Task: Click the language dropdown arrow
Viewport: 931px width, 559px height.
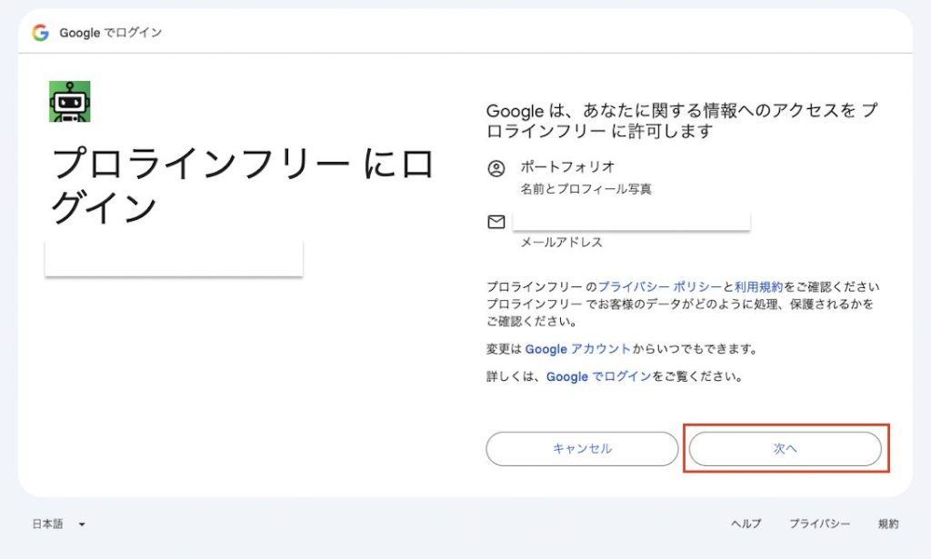Action: tap(81, 524)
